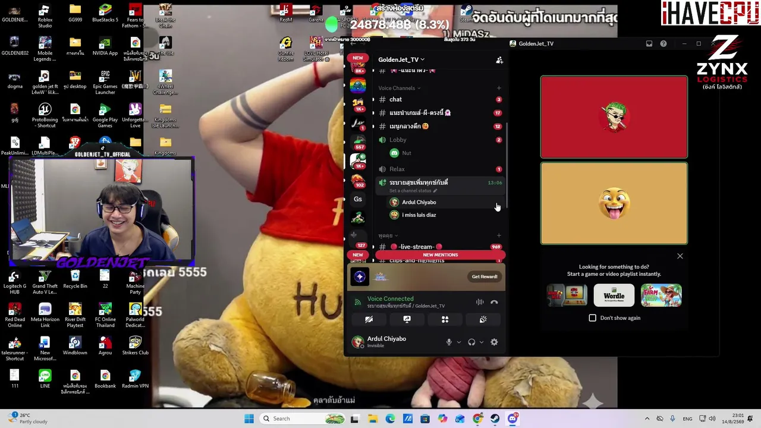761x428 pixels.
Task: Open the Discord inbox icon in the title bar
Action: coord(649,43)
